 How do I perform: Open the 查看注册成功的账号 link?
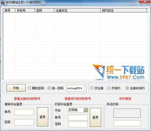click(x=27, y=99)
